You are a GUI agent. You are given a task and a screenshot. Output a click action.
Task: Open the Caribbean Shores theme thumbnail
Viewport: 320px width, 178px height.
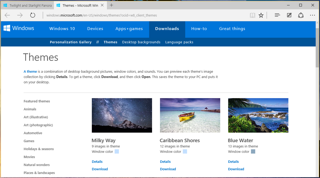pyautogui.click(x=190, y=115)
